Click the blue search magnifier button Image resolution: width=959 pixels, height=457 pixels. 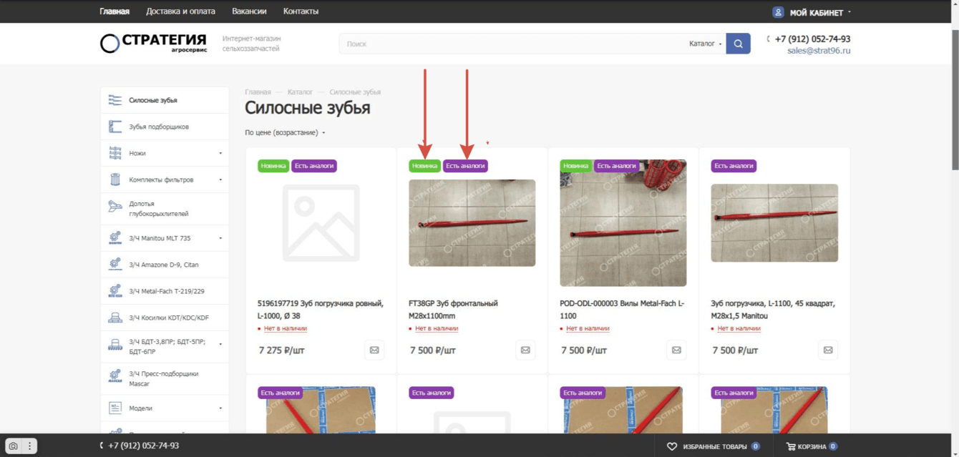738,44
